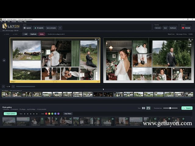This screenshot has width=195, height=146.
Task: Click Import photos button
Action: point(10,113)
